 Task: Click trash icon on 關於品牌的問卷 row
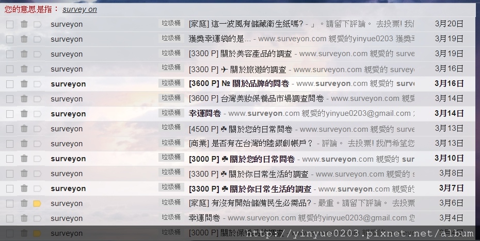tap(24, 84)
